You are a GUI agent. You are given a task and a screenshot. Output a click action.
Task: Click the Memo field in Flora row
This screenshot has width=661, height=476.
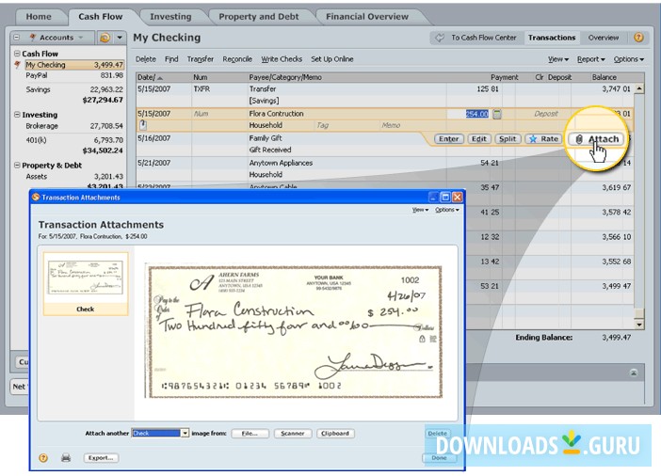pos(391,125)
